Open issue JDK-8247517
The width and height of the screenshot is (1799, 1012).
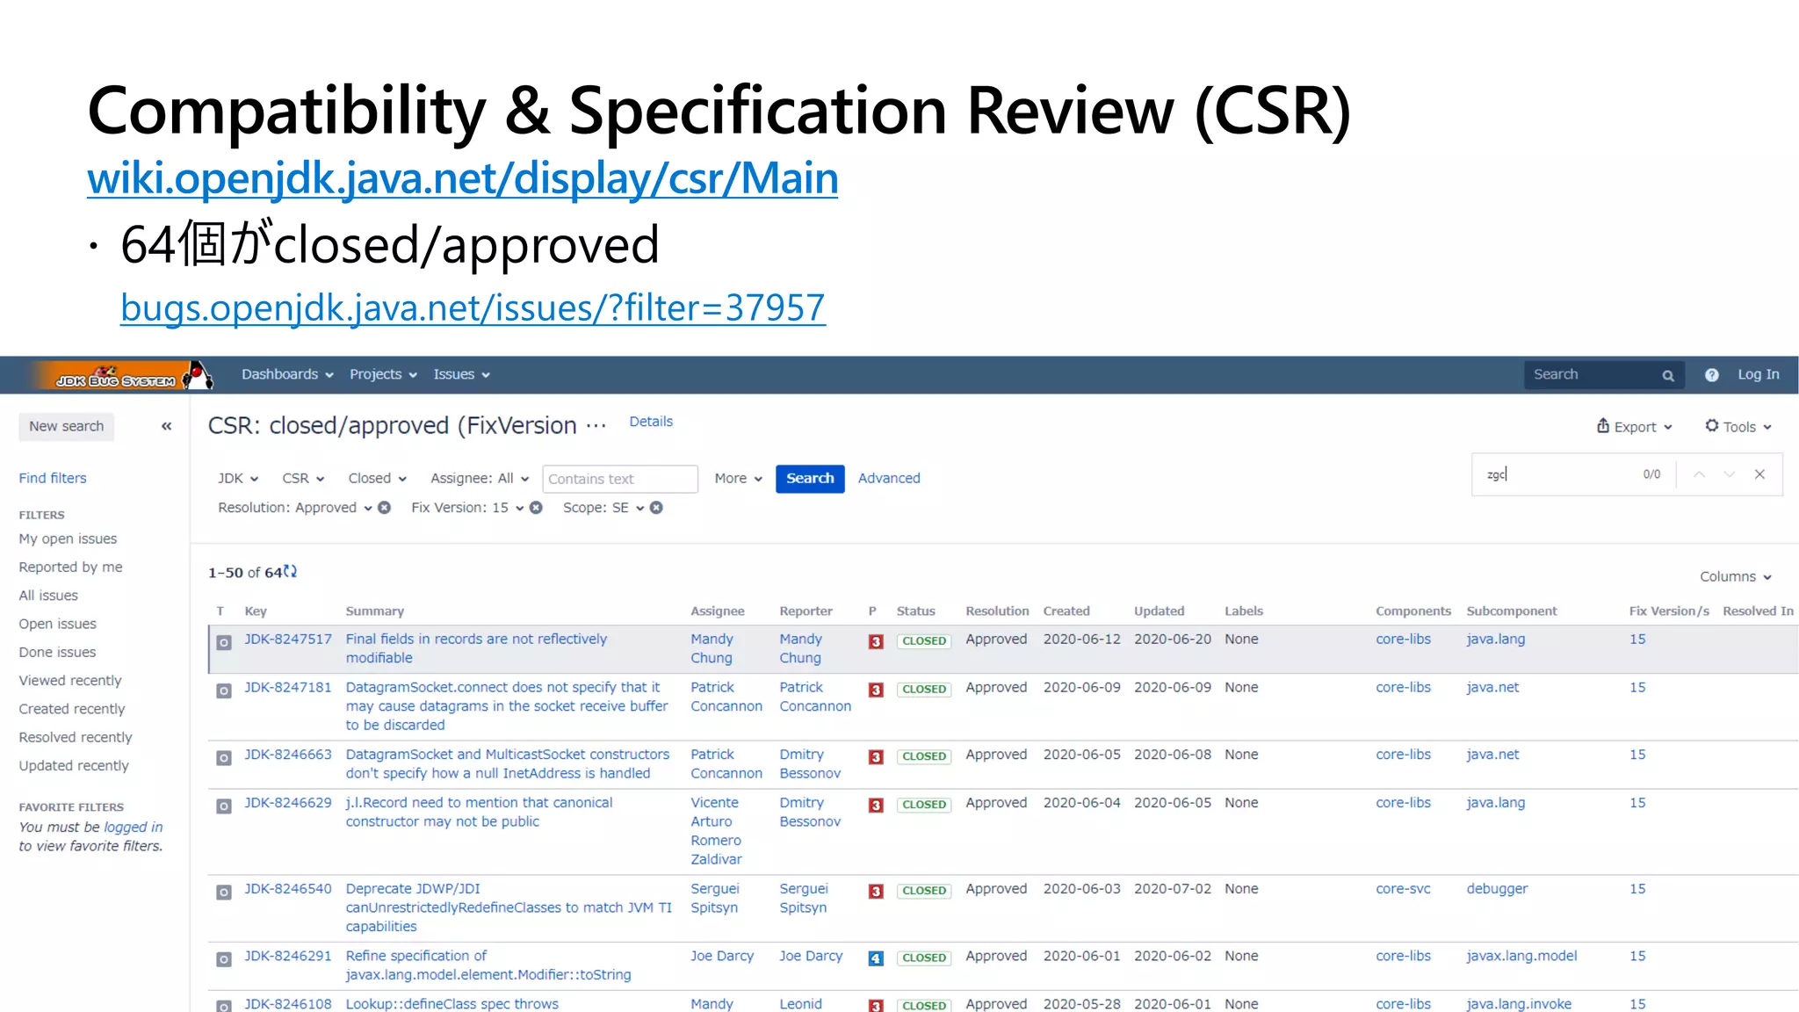[288, 640]
